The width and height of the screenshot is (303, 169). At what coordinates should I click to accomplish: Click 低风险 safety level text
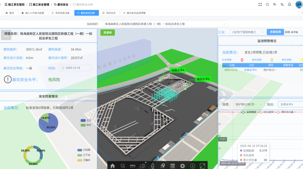(x=54, y=79)
